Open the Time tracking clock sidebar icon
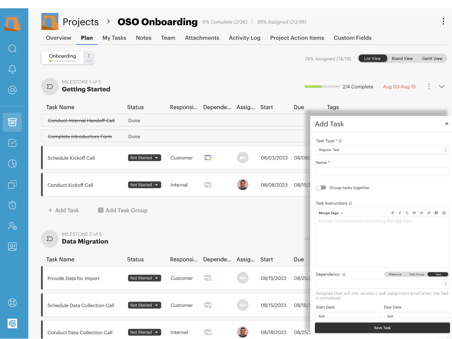The width and height of the screenshot is (452, 339). pos(12,205)
